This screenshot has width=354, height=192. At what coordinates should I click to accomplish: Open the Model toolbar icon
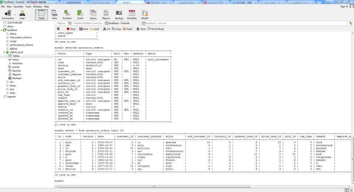(x=145, y=15)
